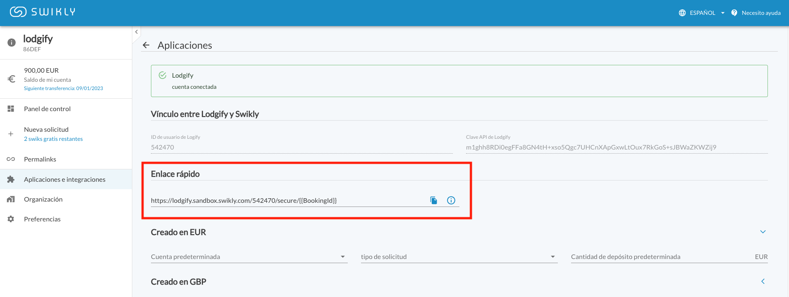Click the globe language icon
This screenshot has width=789, height=297.
pyautogui.click(x=682, y=13)
